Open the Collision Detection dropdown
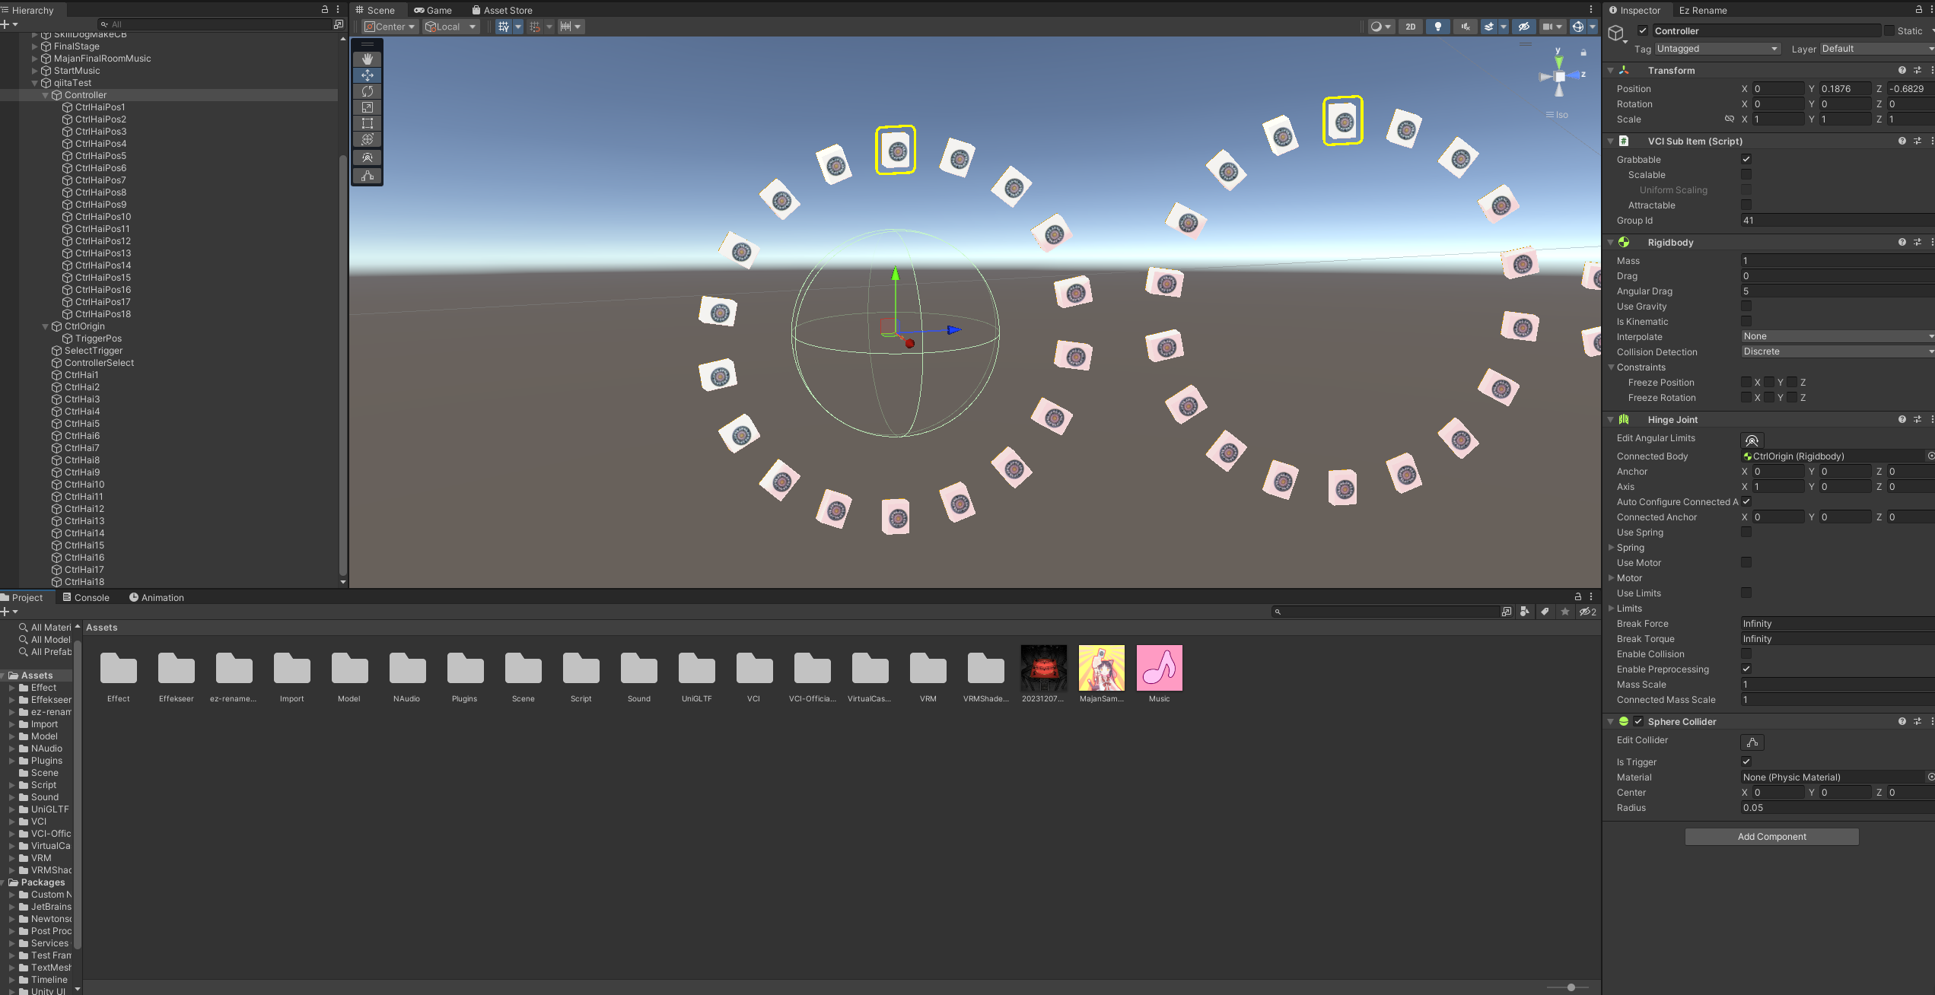Screen dimensions: 1935x995 [x=1837, y=351]
